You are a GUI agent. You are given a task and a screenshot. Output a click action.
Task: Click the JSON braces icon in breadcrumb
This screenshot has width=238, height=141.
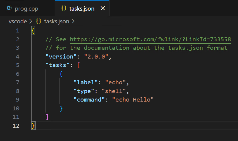(39, 21)
